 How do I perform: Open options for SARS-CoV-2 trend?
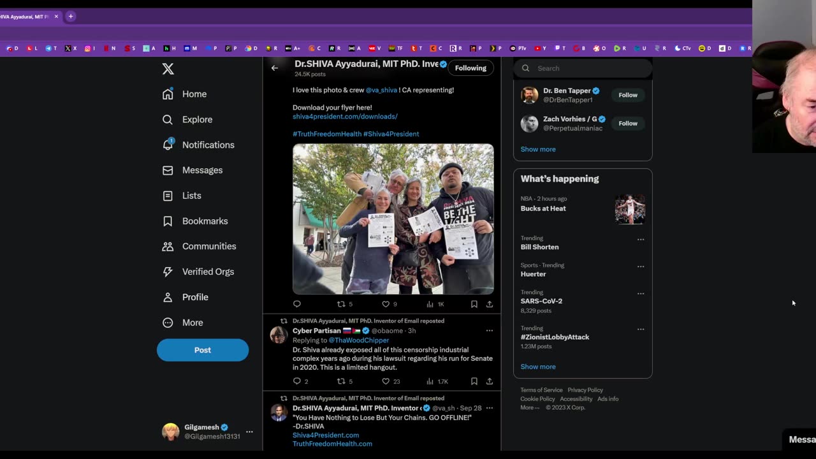(x=641, y=294)
